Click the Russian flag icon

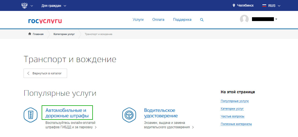click(264, 6)
